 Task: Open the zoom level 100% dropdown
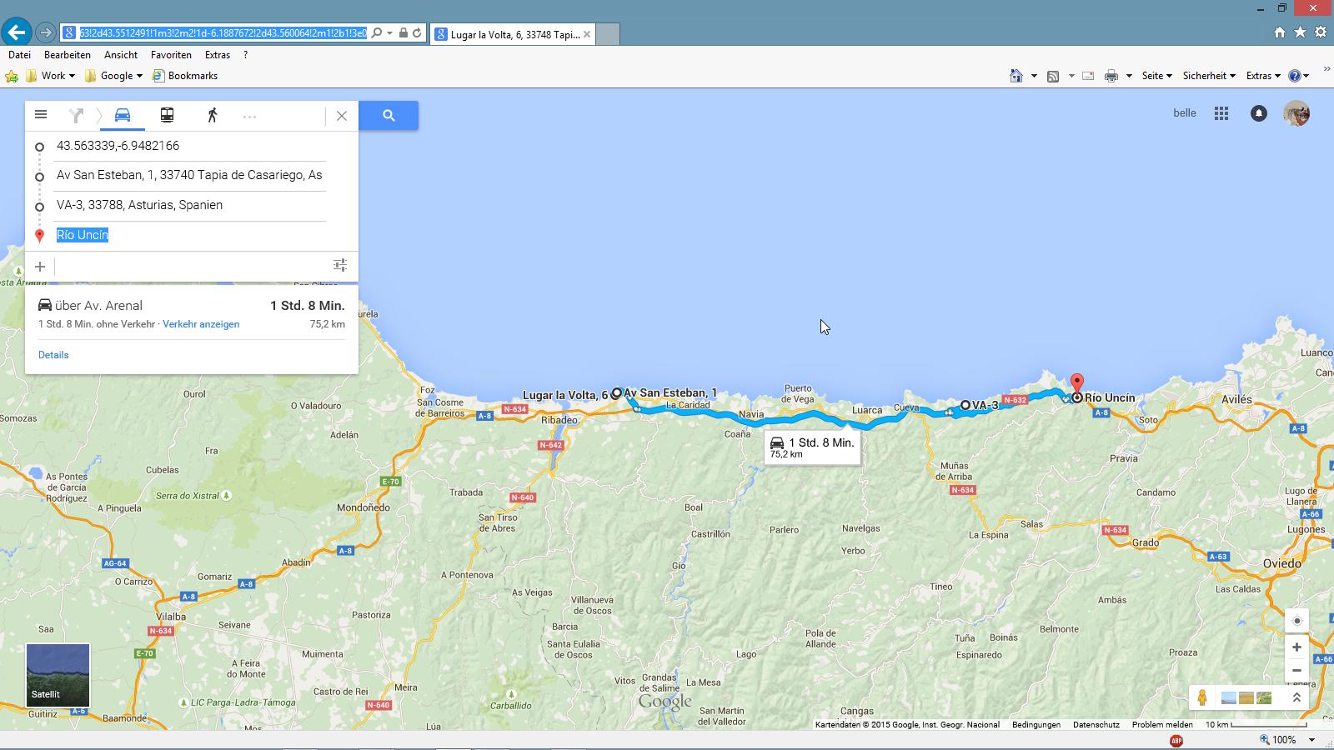click(1311, 740)
